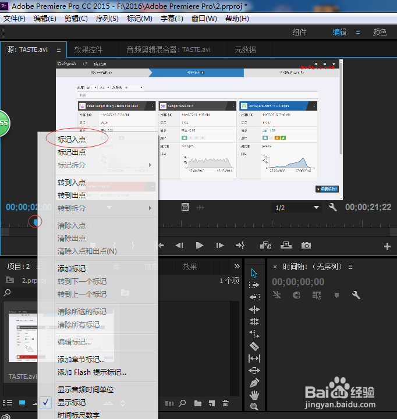This screenshot has height=419, width=397.
Task: Switch project panel to list view
Action: pyautogui.click(x=8, y=403)
